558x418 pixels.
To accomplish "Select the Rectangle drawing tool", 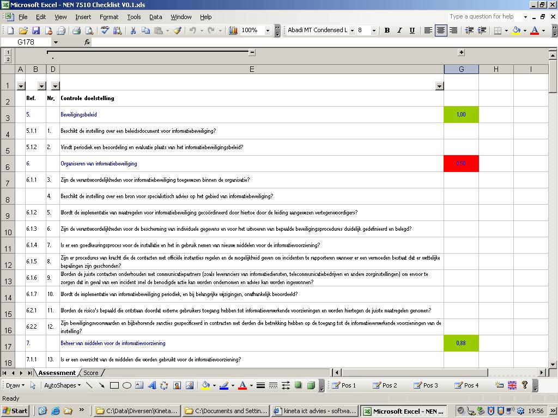I will tap(114, 385).
